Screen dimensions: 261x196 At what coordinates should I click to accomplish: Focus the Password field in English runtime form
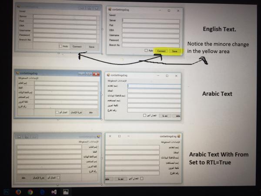151,41
